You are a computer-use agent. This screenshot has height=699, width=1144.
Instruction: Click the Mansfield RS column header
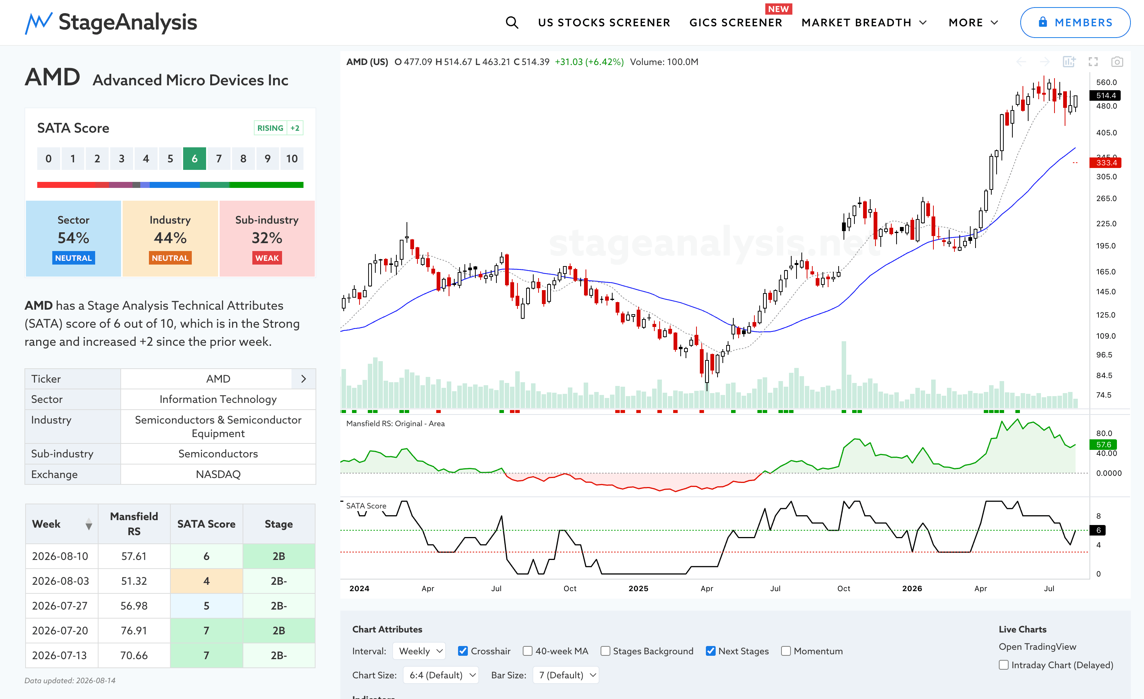(x=134, y=523)
